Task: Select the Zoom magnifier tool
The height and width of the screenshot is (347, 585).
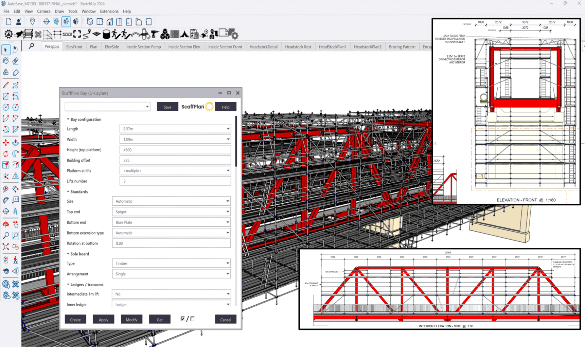Action: [6, 235]
